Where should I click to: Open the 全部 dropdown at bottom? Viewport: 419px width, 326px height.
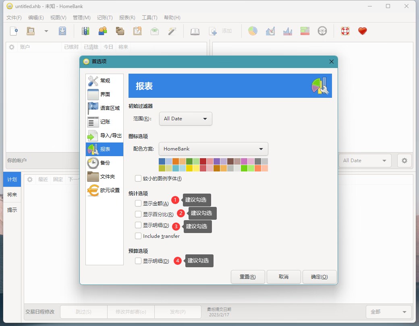pos(388,312)
